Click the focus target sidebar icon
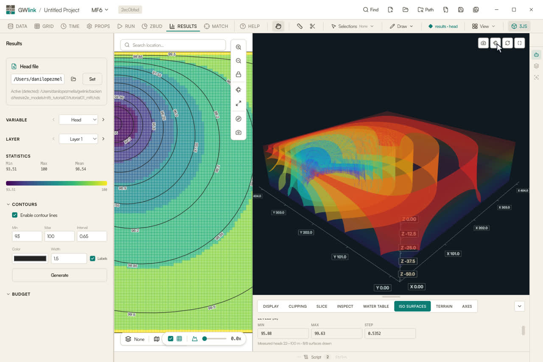 537,77
